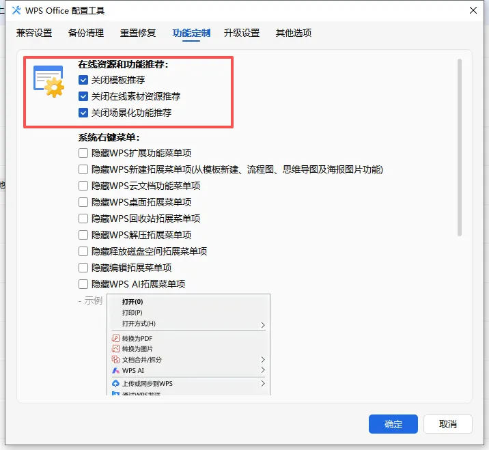Click the 在线资源和功能推荐 heading
The image size is (489, 450).
[x=123, y=64]
